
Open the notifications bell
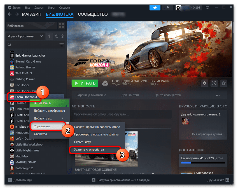pyautogui.click(x=167, y=8)
